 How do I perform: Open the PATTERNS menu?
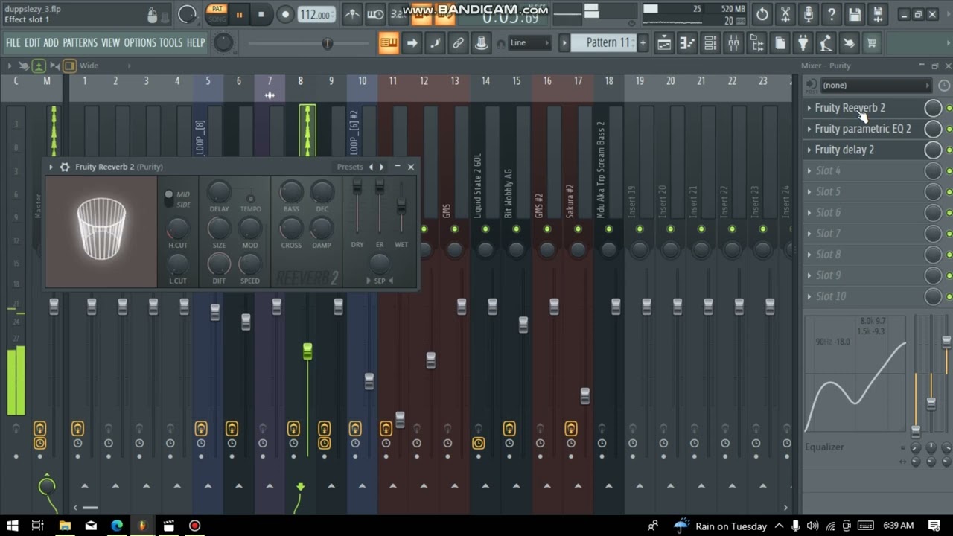click(80, 43)
